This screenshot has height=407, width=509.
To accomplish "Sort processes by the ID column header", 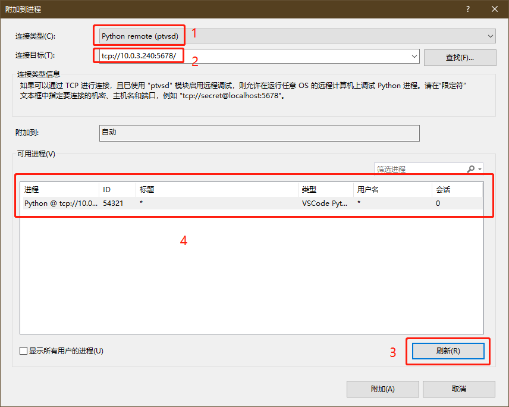I will pyautogui.click(x=117, y=190).
